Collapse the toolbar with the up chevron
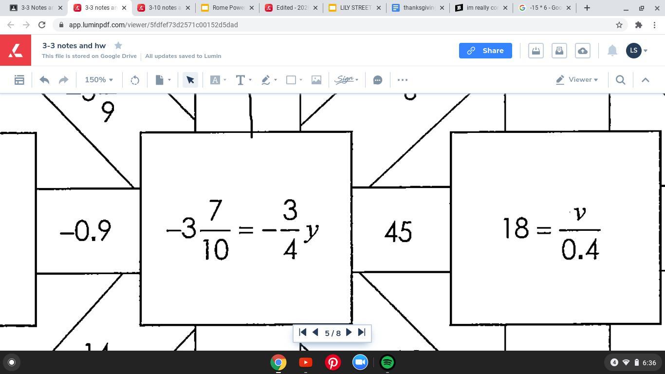The width and height of the screenshot is (665, 374). click(x=646, y=80)
